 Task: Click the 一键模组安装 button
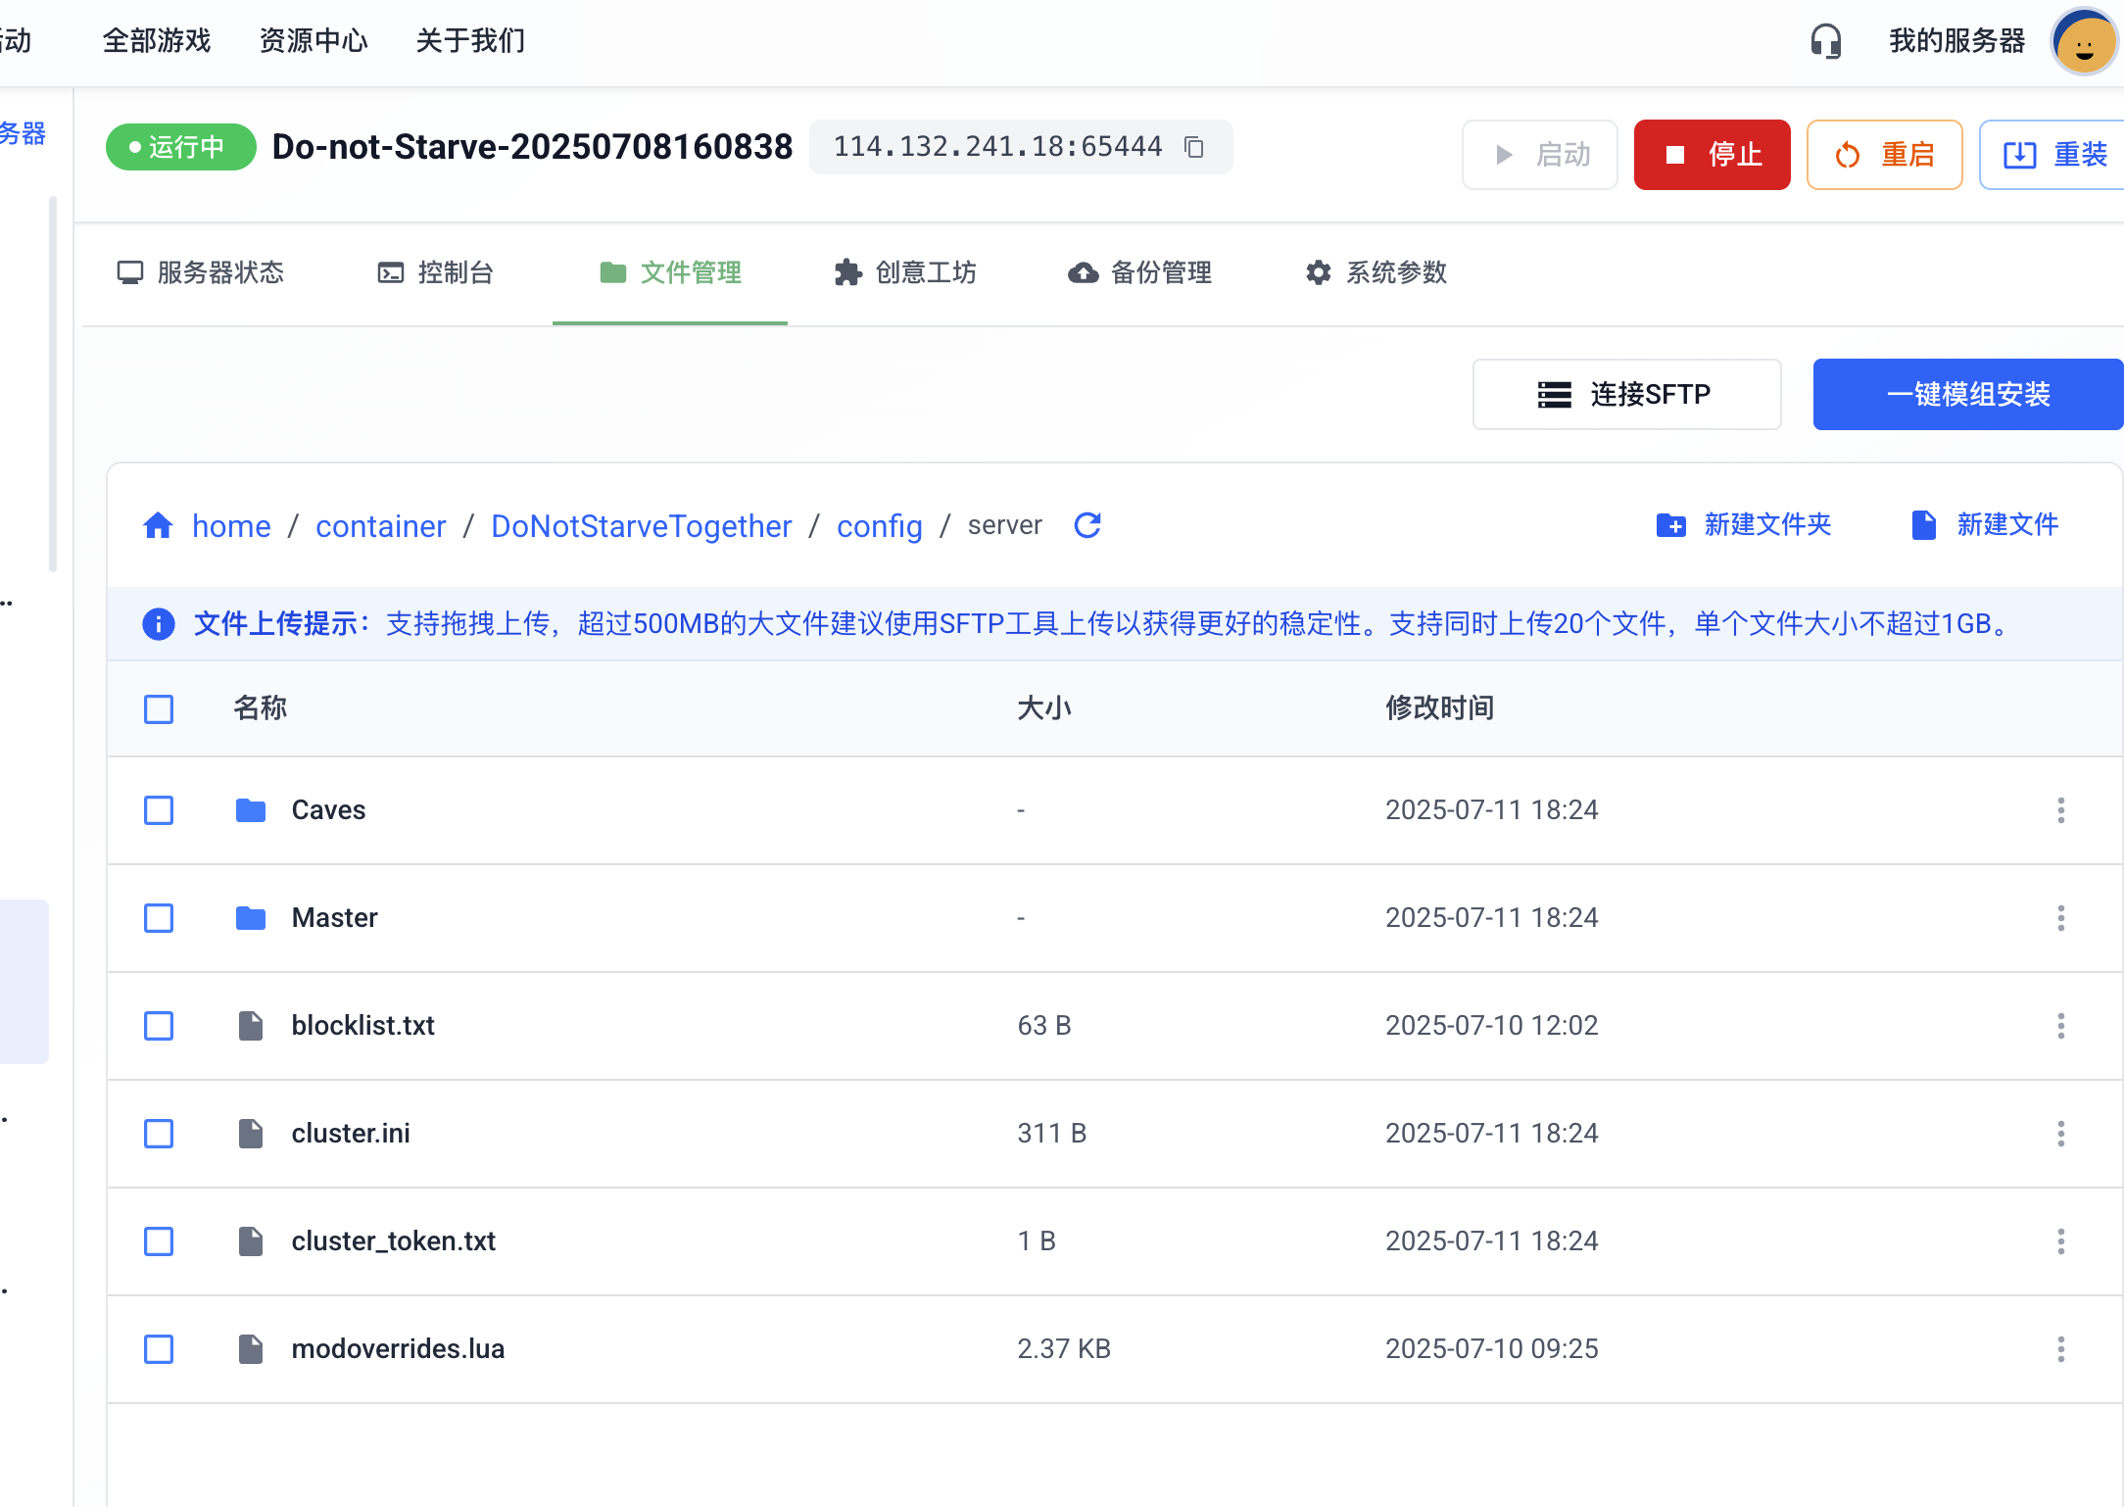[1967, 394]
